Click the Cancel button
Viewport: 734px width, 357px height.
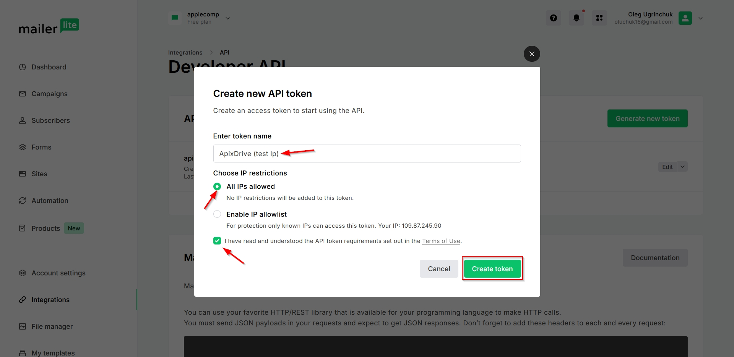(x=439, y=269)
